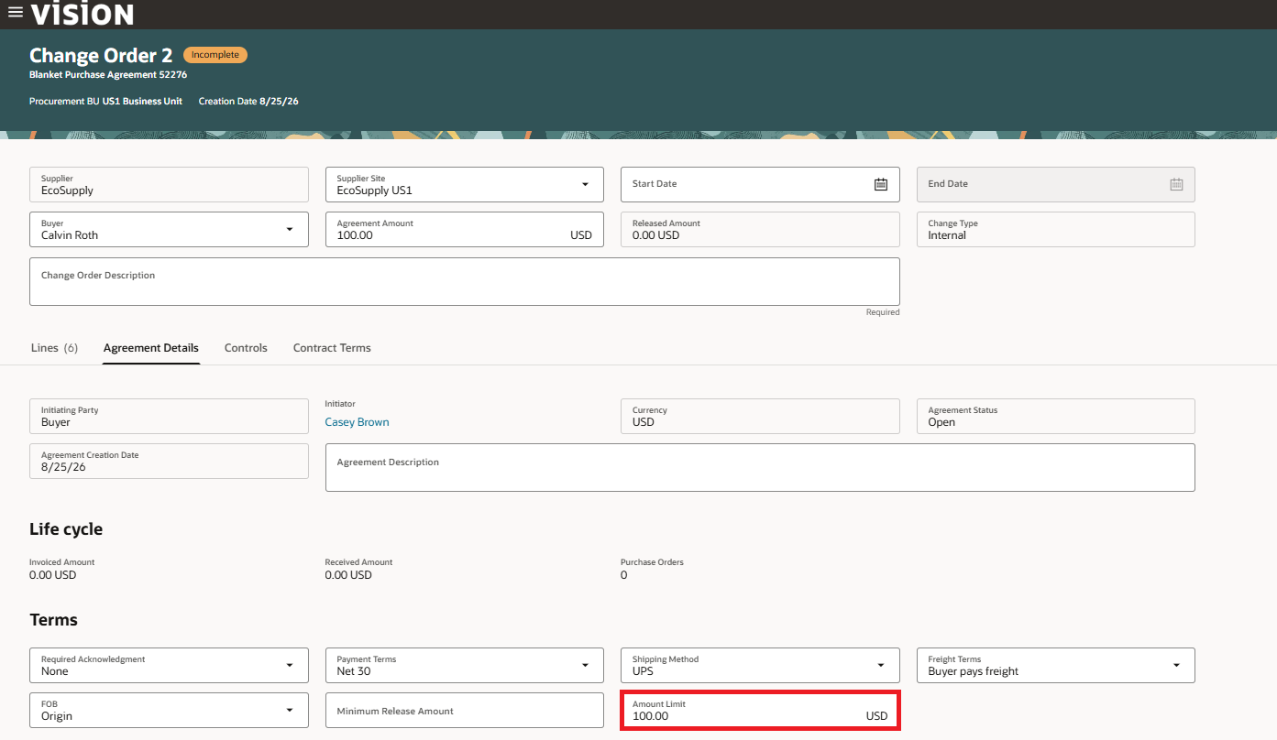Open the Freight Terms dropdown
1277x740 pixels.
point(1177,665)
